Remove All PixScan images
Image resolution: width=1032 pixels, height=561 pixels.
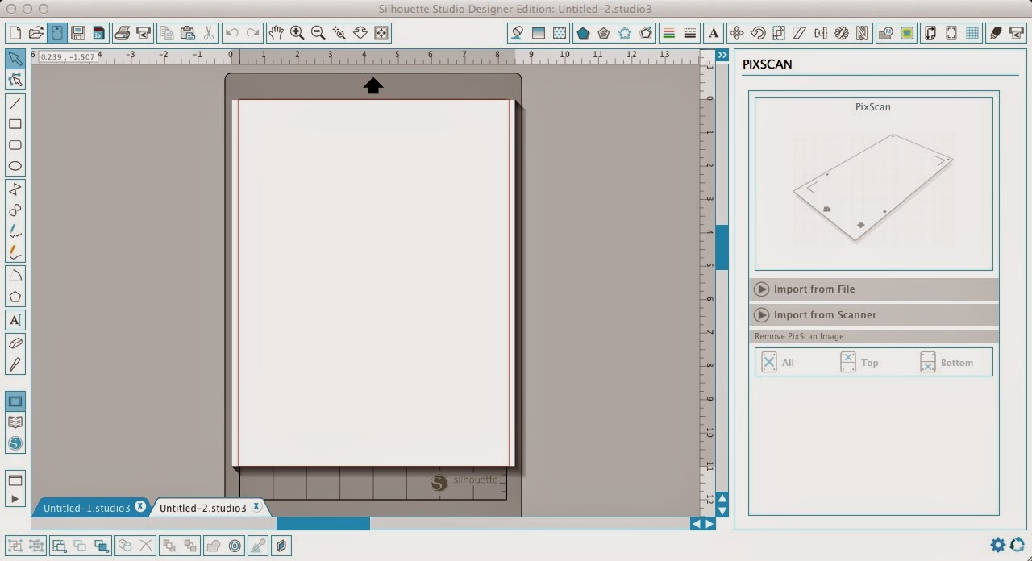[777, 362]
